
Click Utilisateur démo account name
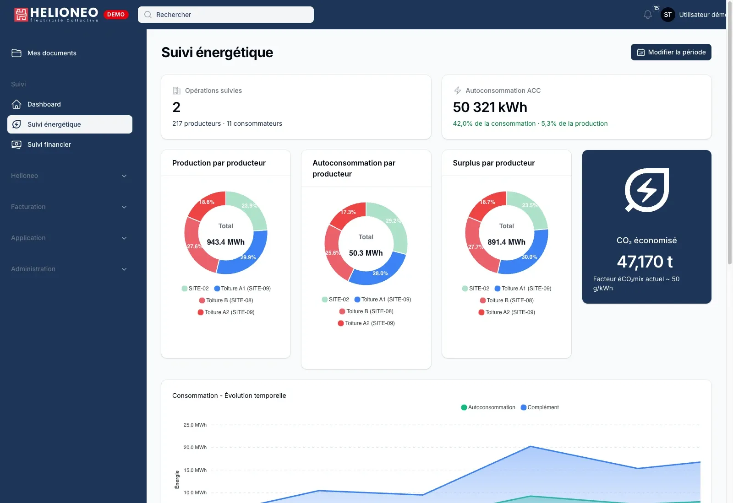click(x=702, y=15)
